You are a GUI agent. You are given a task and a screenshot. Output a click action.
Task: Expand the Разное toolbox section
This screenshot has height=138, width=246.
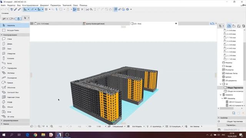pyautogui.click(x=15, y=124)
